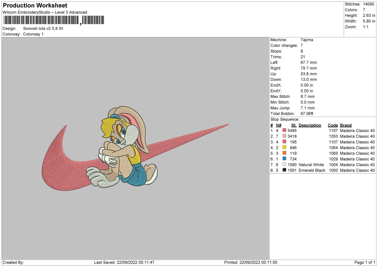Click stitch count '5495' in stop 1
Viewport: 378px width, 267px height.
[292, 130]
